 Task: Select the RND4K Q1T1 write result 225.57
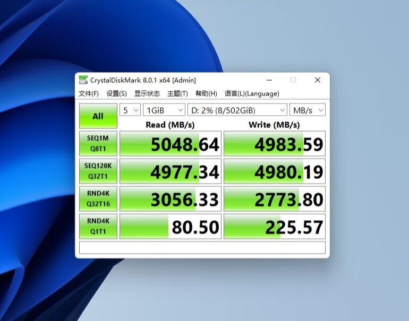pyautogui.click(x=275, y=227)
